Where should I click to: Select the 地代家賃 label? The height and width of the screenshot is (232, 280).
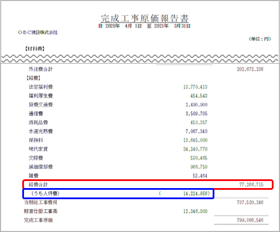[x=38, y=149]
